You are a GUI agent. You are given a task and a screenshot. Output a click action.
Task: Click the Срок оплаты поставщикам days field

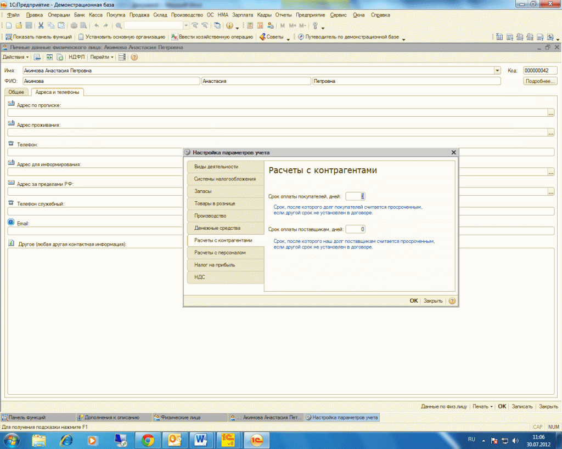point(356,229)
